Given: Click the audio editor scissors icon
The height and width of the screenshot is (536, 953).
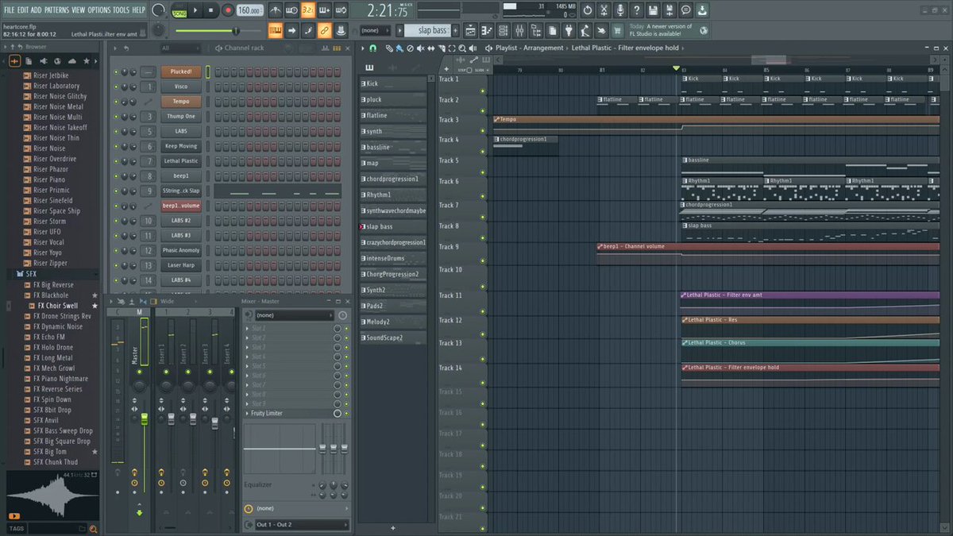Looking at the screenshot, I should pos(604,10).
